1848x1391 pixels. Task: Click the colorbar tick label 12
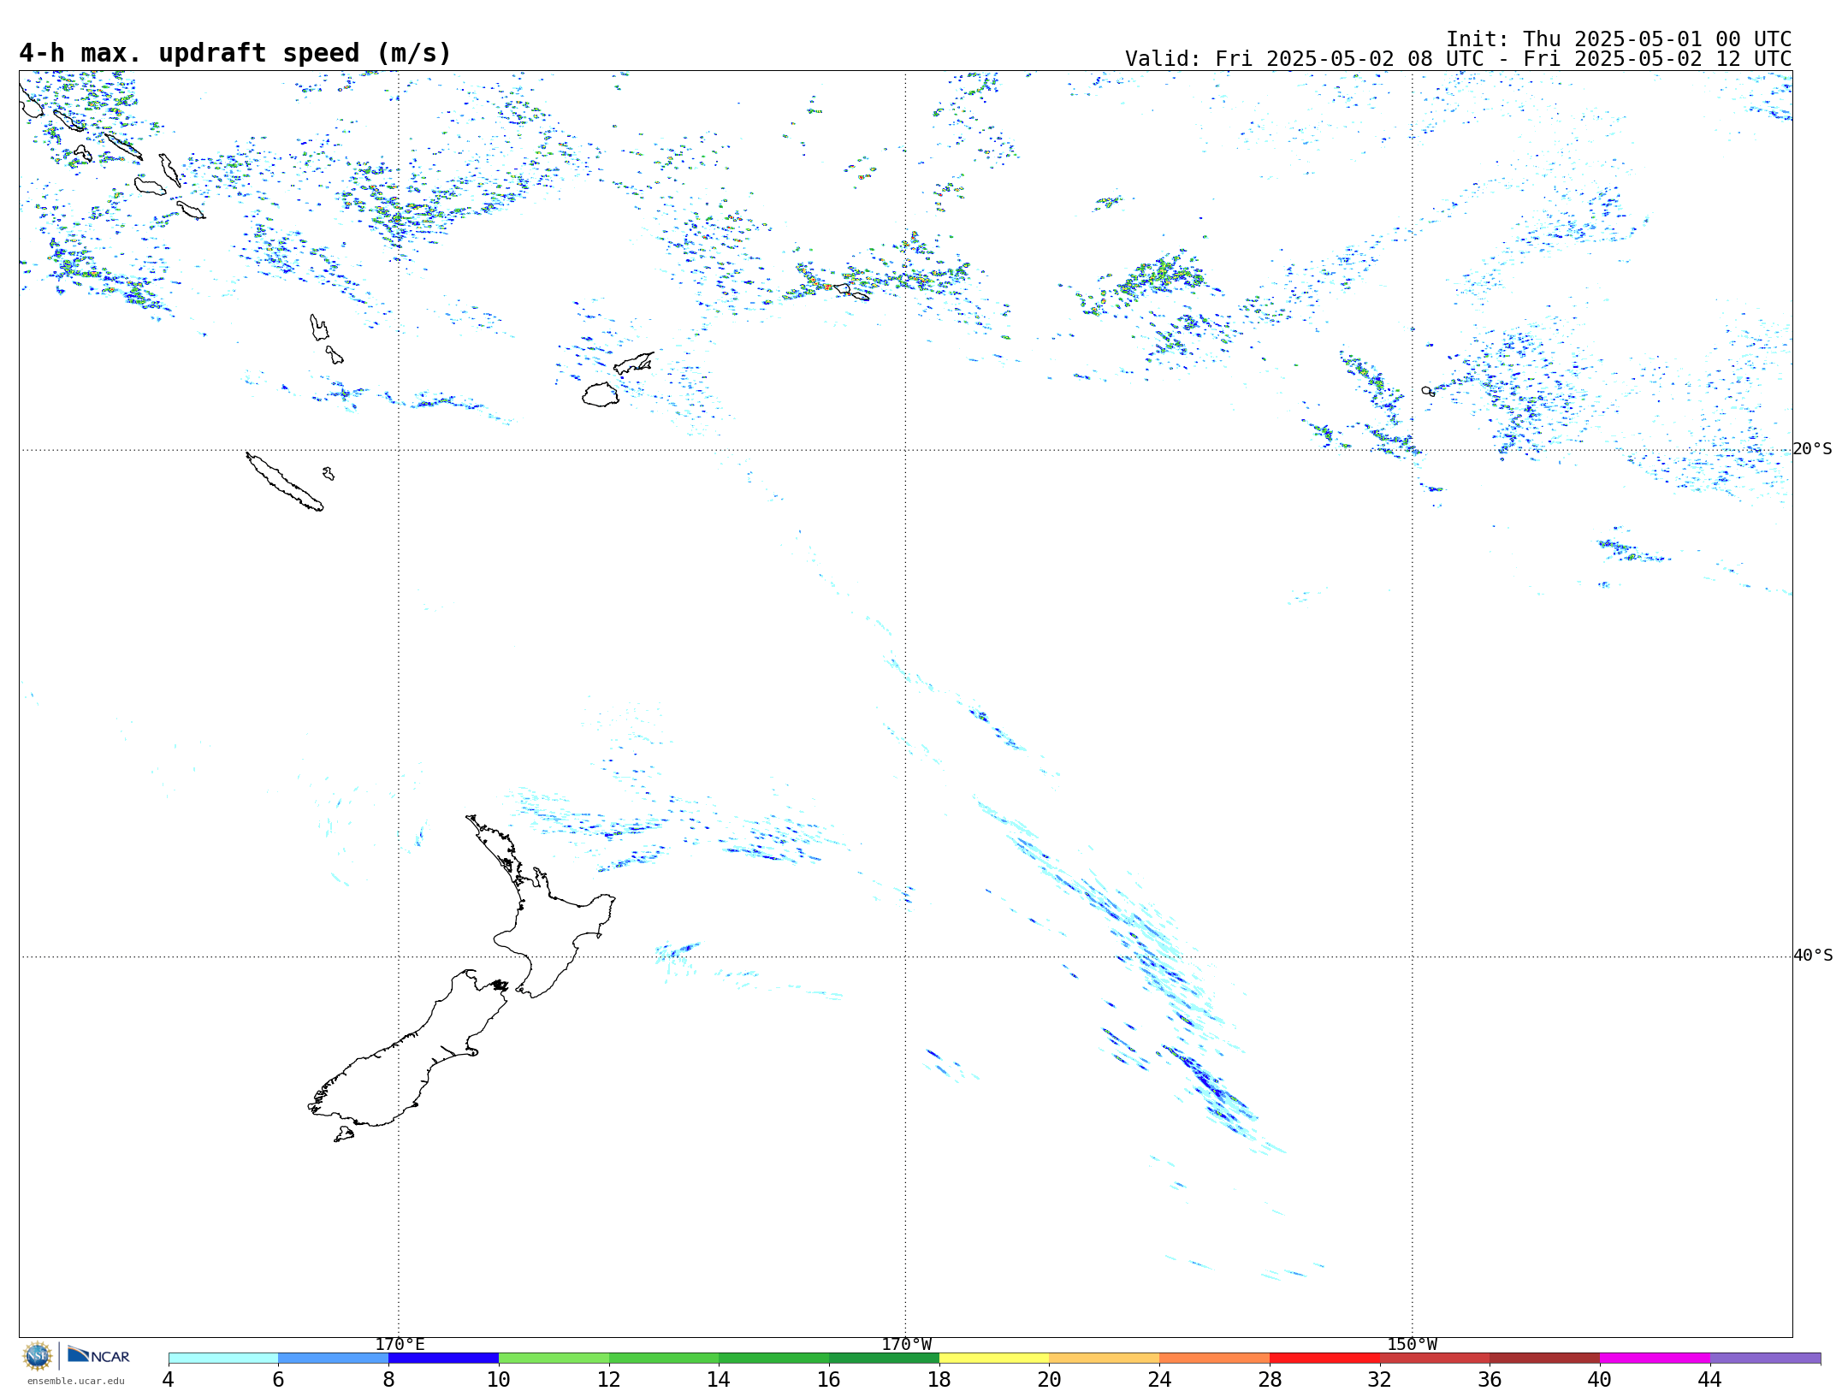pyautogui.click(x=608, y=1379)
